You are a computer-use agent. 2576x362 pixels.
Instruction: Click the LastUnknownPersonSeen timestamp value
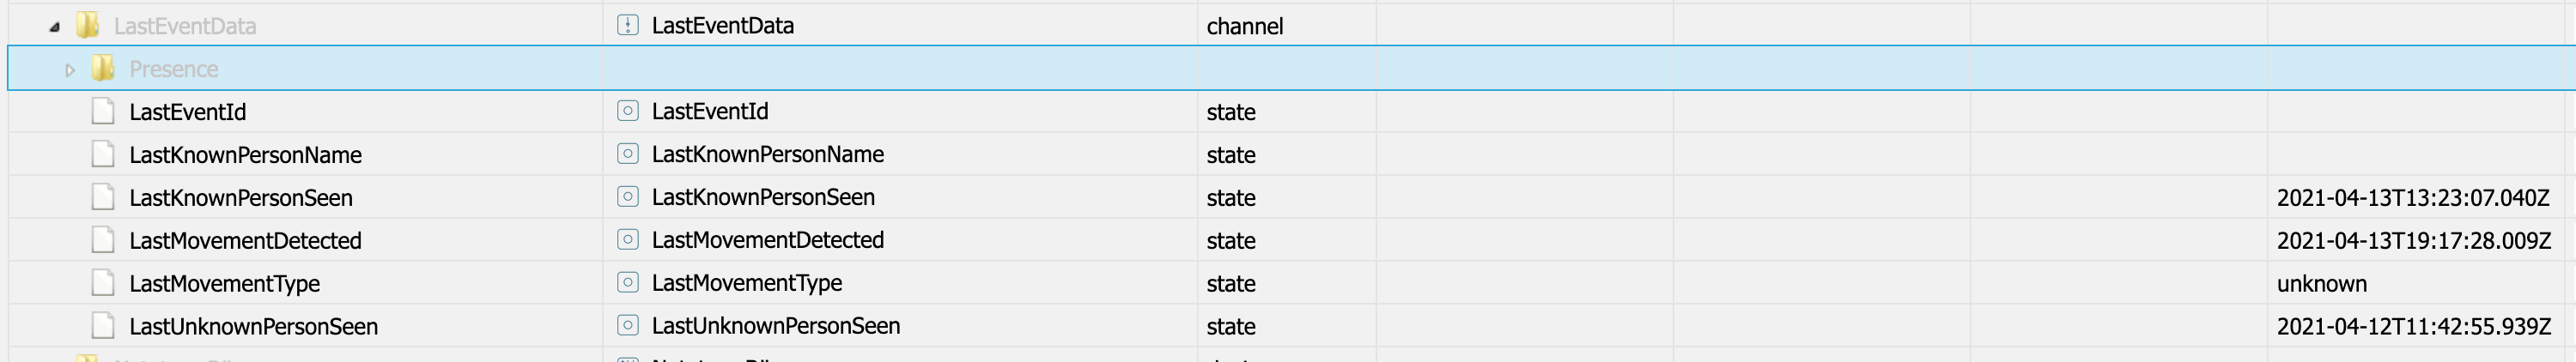coord(2413,327)
